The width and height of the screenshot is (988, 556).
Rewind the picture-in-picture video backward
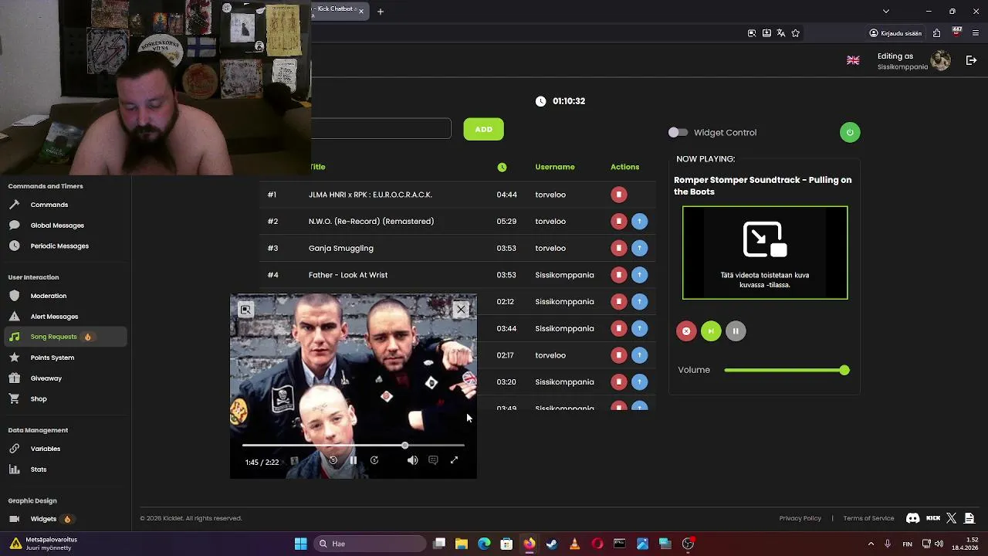coord(333,460)
